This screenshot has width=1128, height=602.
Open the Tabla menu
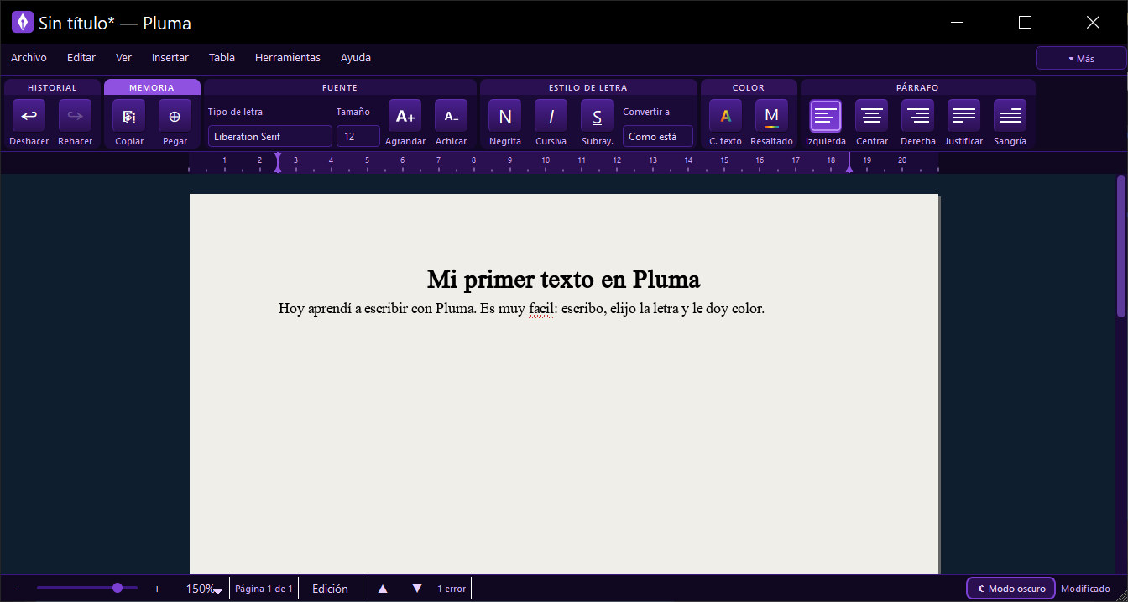222,58
